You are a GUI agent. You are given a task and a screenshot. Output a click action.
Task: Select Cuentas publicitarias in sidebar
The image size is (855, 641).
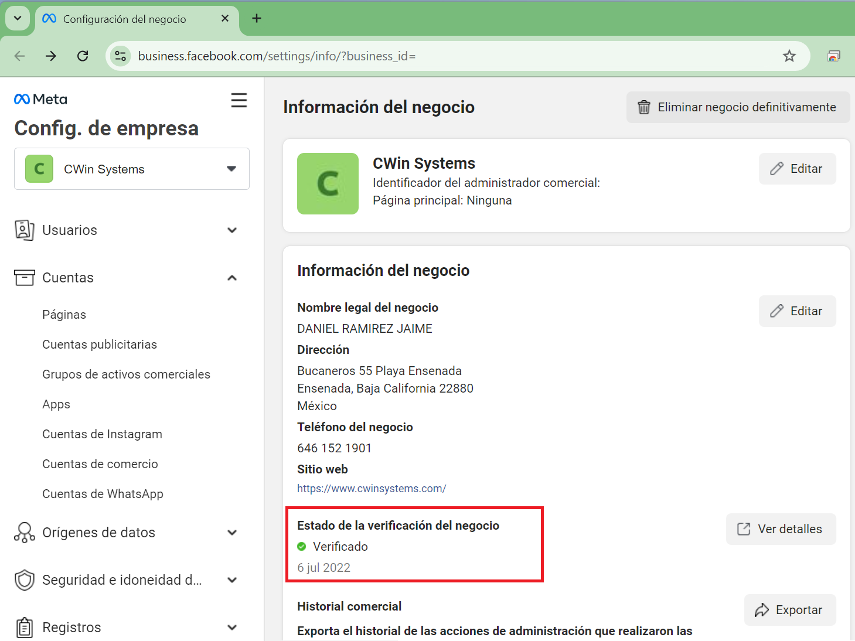point(100,345)
